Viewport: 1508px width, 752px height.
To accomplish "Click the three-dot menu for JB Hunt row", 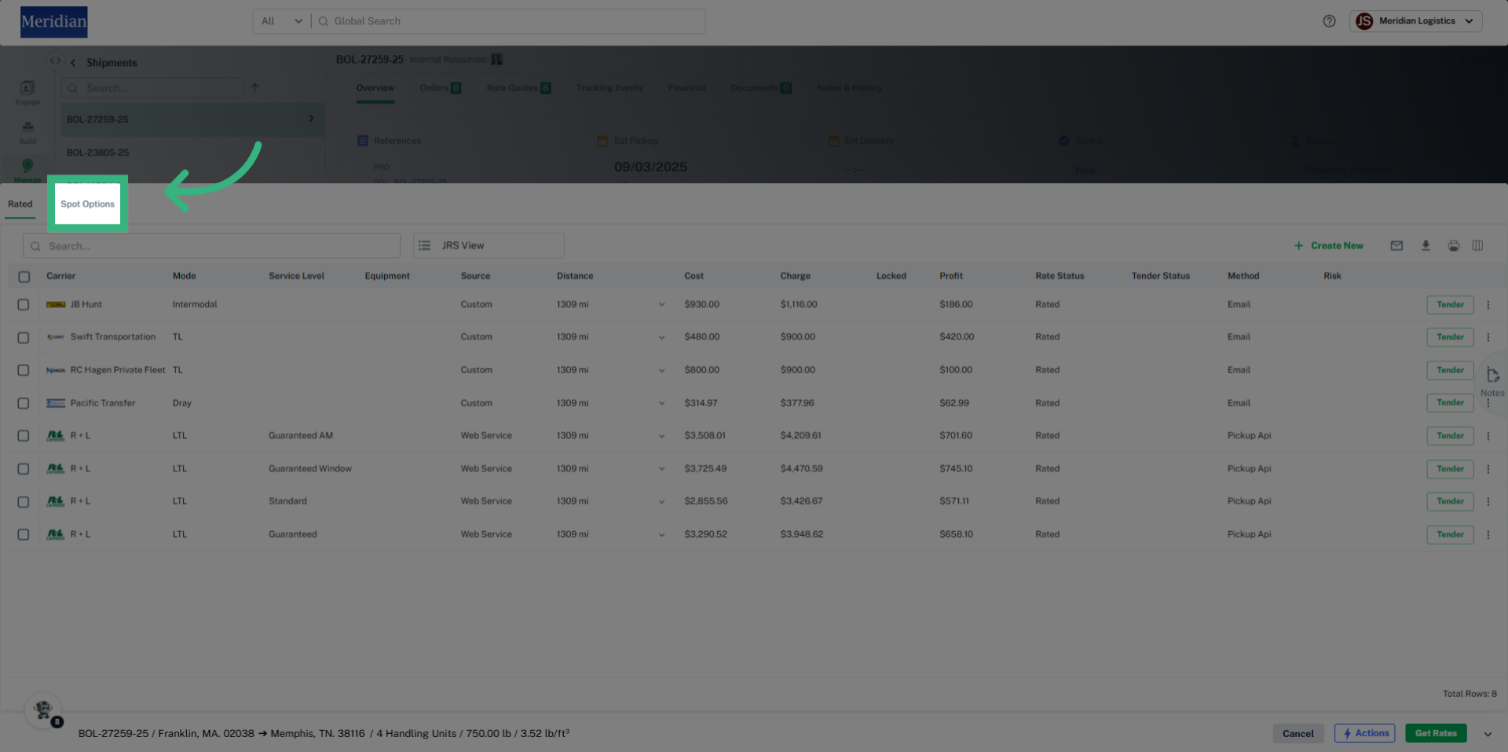I will (1488, 305).
